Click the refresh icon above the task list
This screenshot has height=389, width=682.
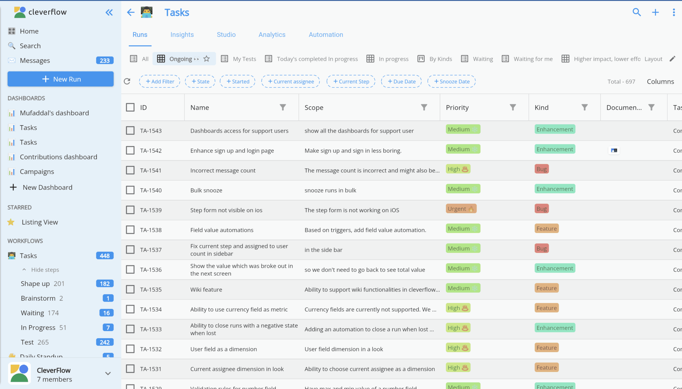[x=127, y=81]
